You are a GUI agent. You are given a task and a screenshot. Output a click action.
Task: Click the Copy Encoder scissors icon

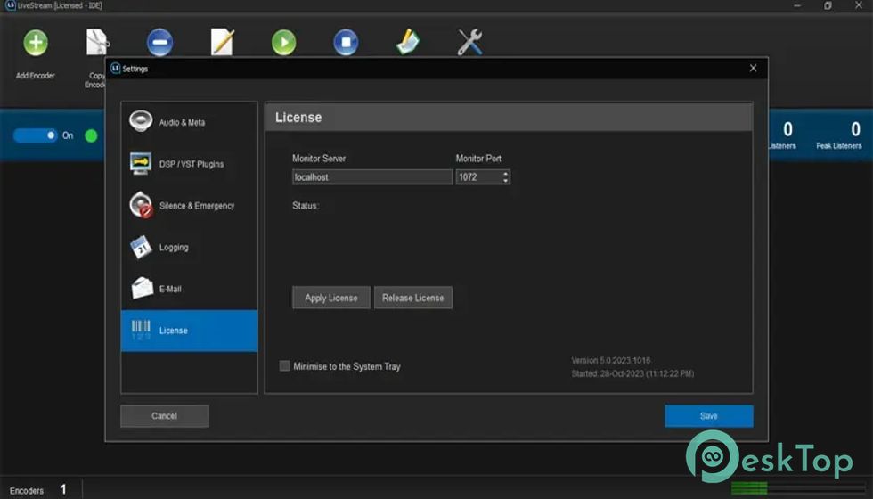click(x=97, y=43)
